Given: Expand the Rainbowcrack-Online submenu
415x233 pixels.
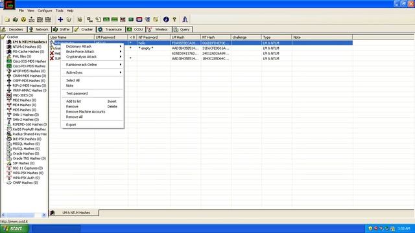Looking at the screenshot, I should tap(93, 65).
